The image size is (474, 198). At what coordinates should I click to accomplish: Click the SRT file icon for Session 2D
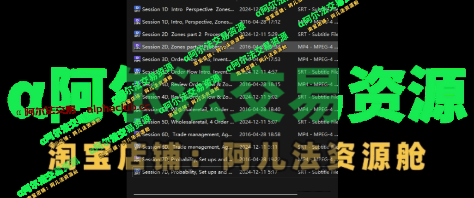click(137, 34)
